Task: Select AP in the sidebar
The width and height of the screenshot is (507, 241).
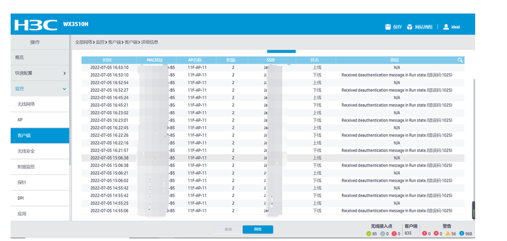Action: point(40,120)
